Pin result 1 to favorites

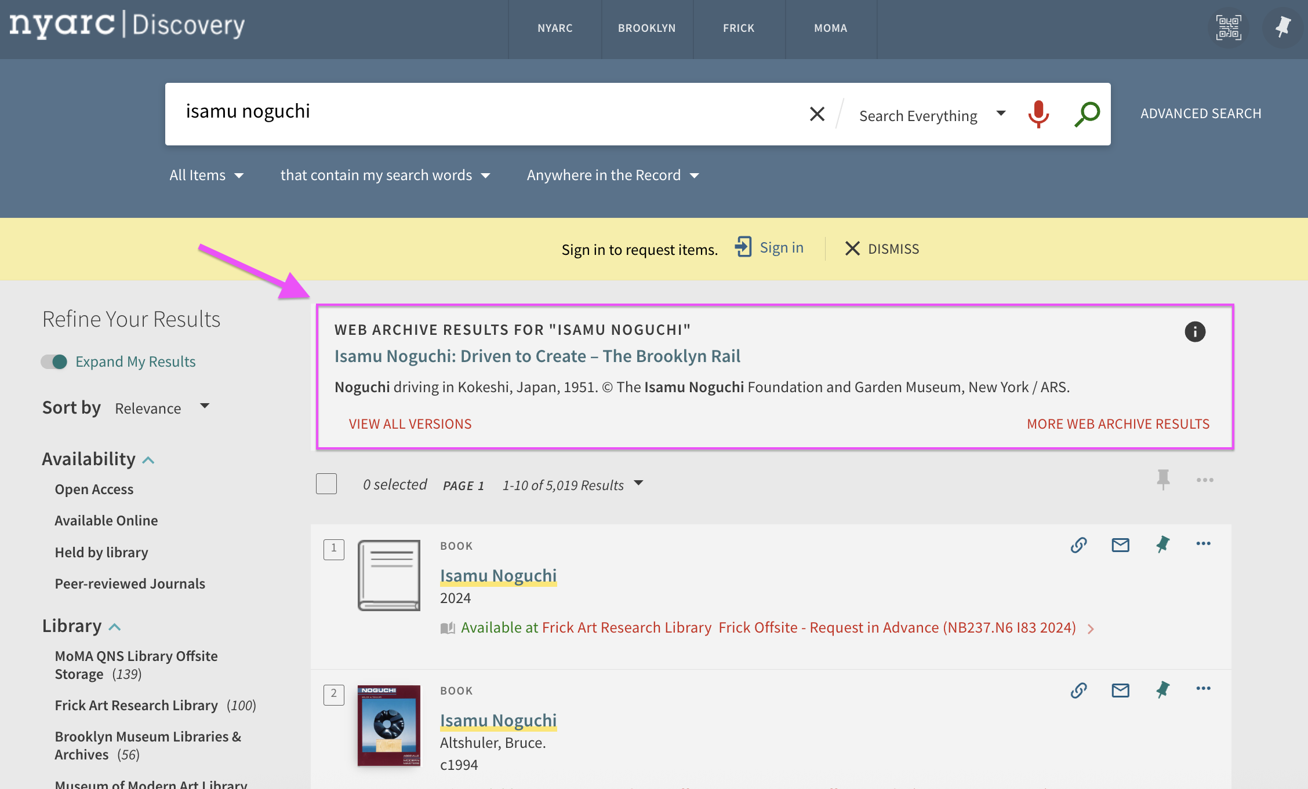[x=1162, y=545]
